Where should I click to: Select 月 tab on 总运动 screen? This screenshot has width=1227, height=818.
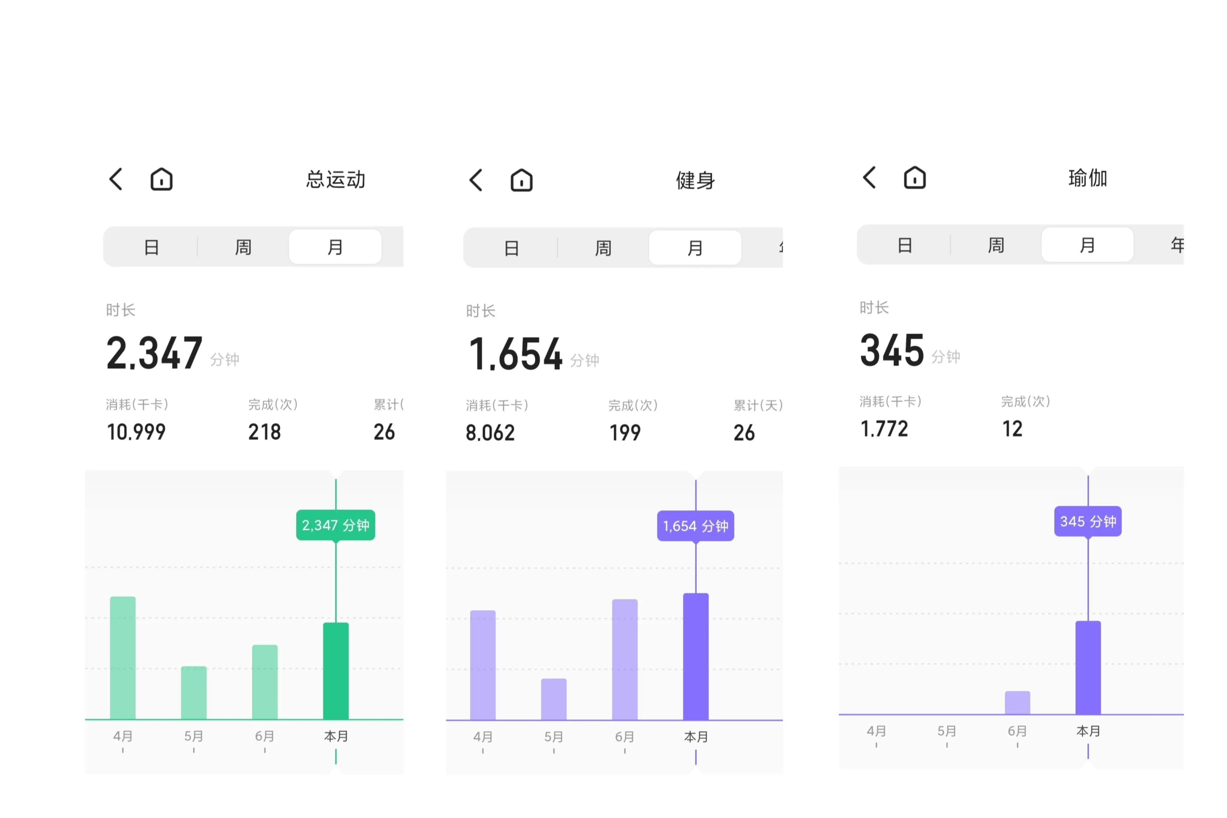tap(335, 247)
